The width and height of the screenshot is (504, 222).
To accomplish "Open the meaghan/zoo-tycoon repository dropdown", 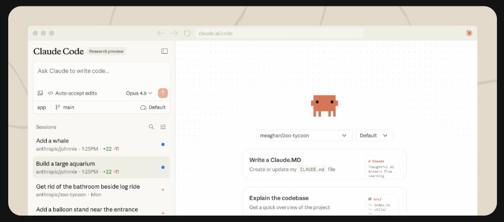I will [x=304, y=136].
